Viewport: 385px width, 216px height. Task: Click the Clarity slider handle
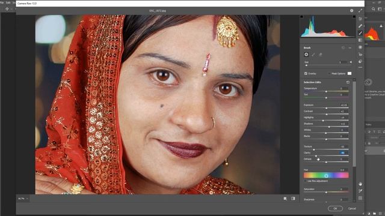point(316,156)
